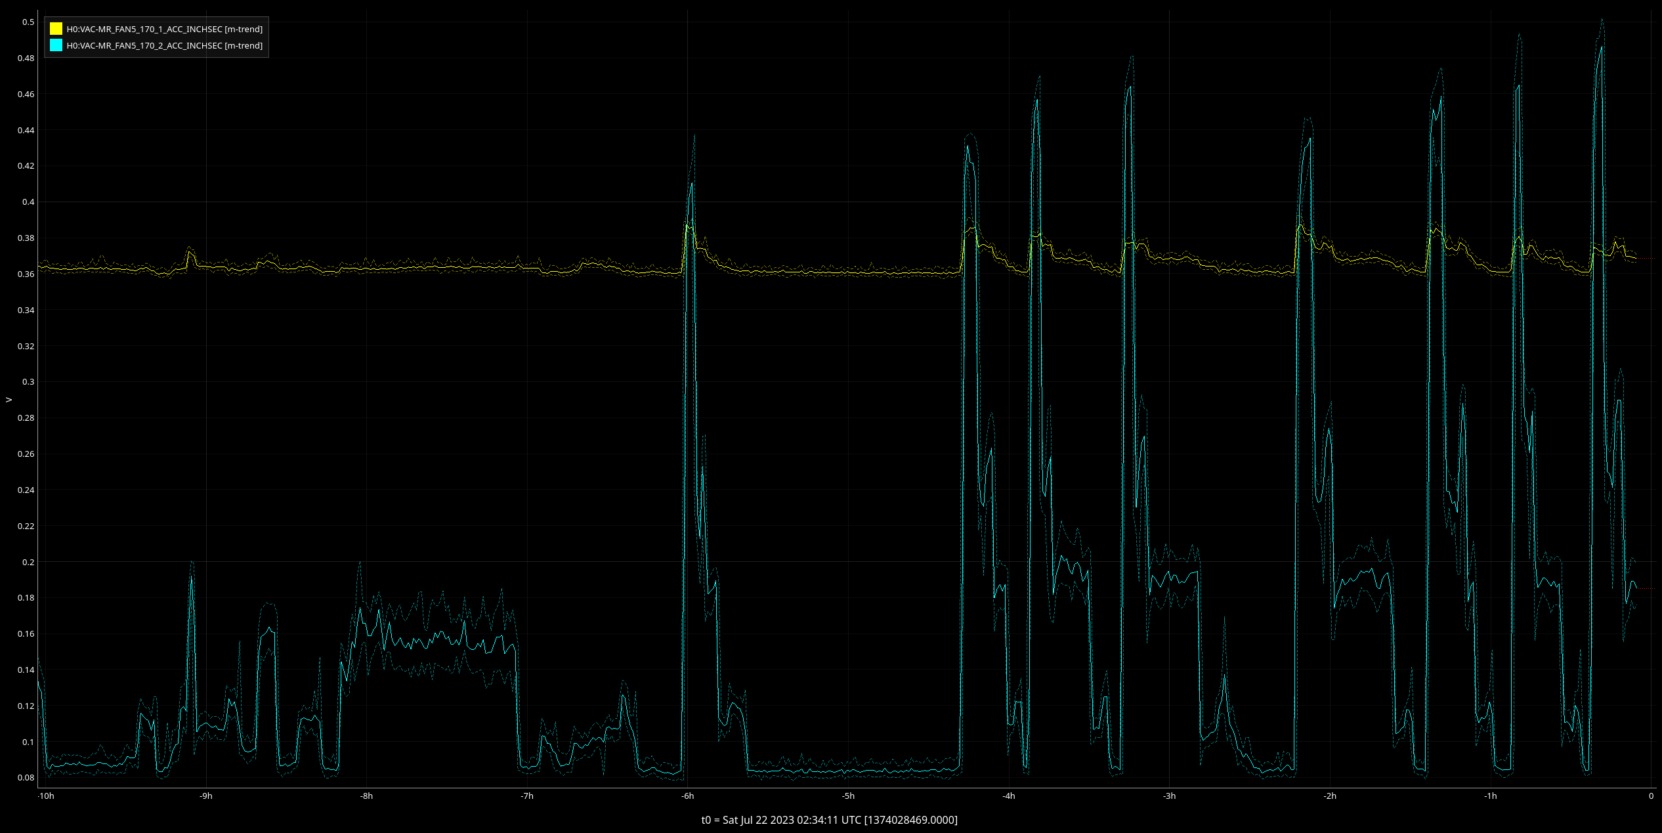Click the 0.3 y-axis tick label
This screenshot has height=833, width=1662.
(28, 382)
